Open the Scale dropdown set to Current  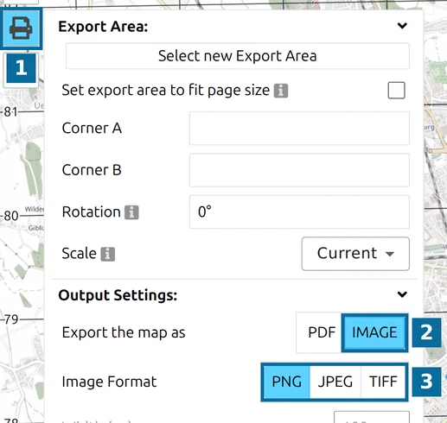pos(355,254)
